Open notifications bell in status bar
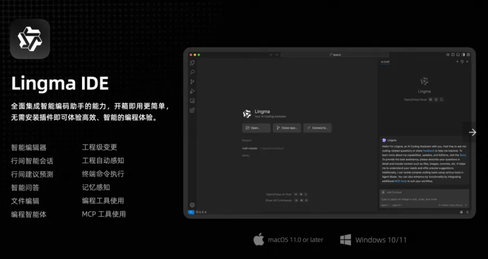 coord(467,212)
